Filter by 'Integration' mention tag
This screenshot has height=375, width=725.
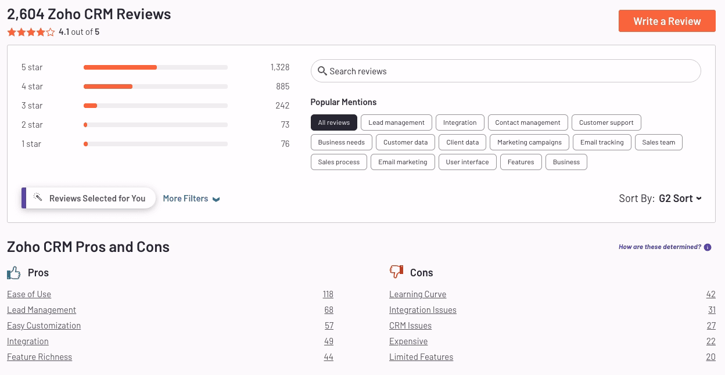coord(460,122)
